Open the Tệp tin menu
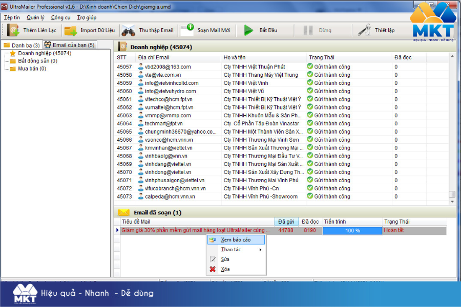Screen dimensions: 461x307 [x=12, y=17]
